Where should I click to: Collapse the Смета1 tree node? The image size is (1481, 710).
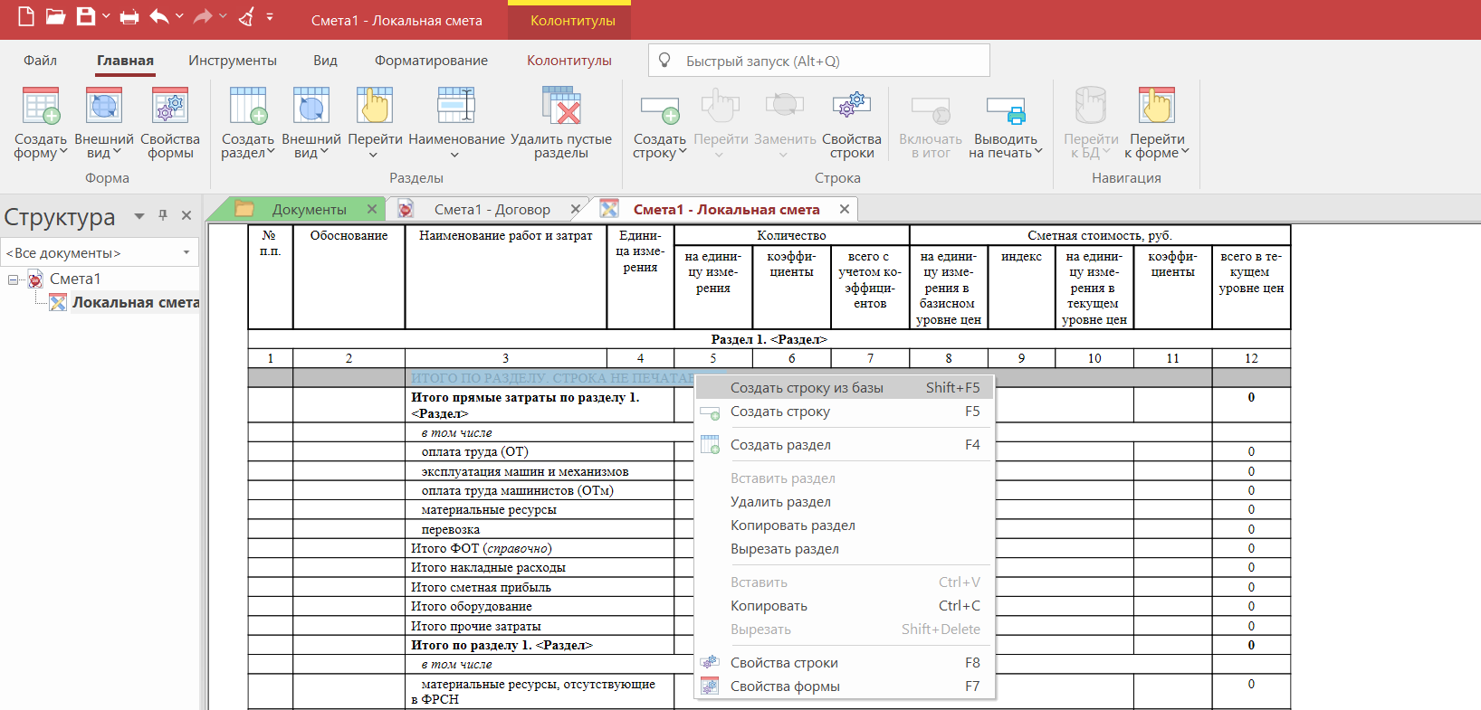click(13, 279)
